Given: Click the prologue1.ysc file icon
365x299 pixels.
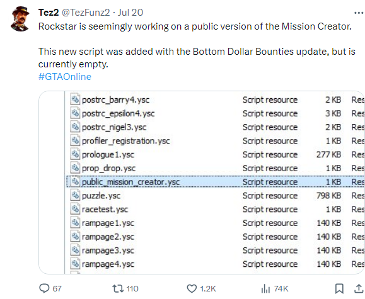Looking at the screenshot, I should [75, 154].
